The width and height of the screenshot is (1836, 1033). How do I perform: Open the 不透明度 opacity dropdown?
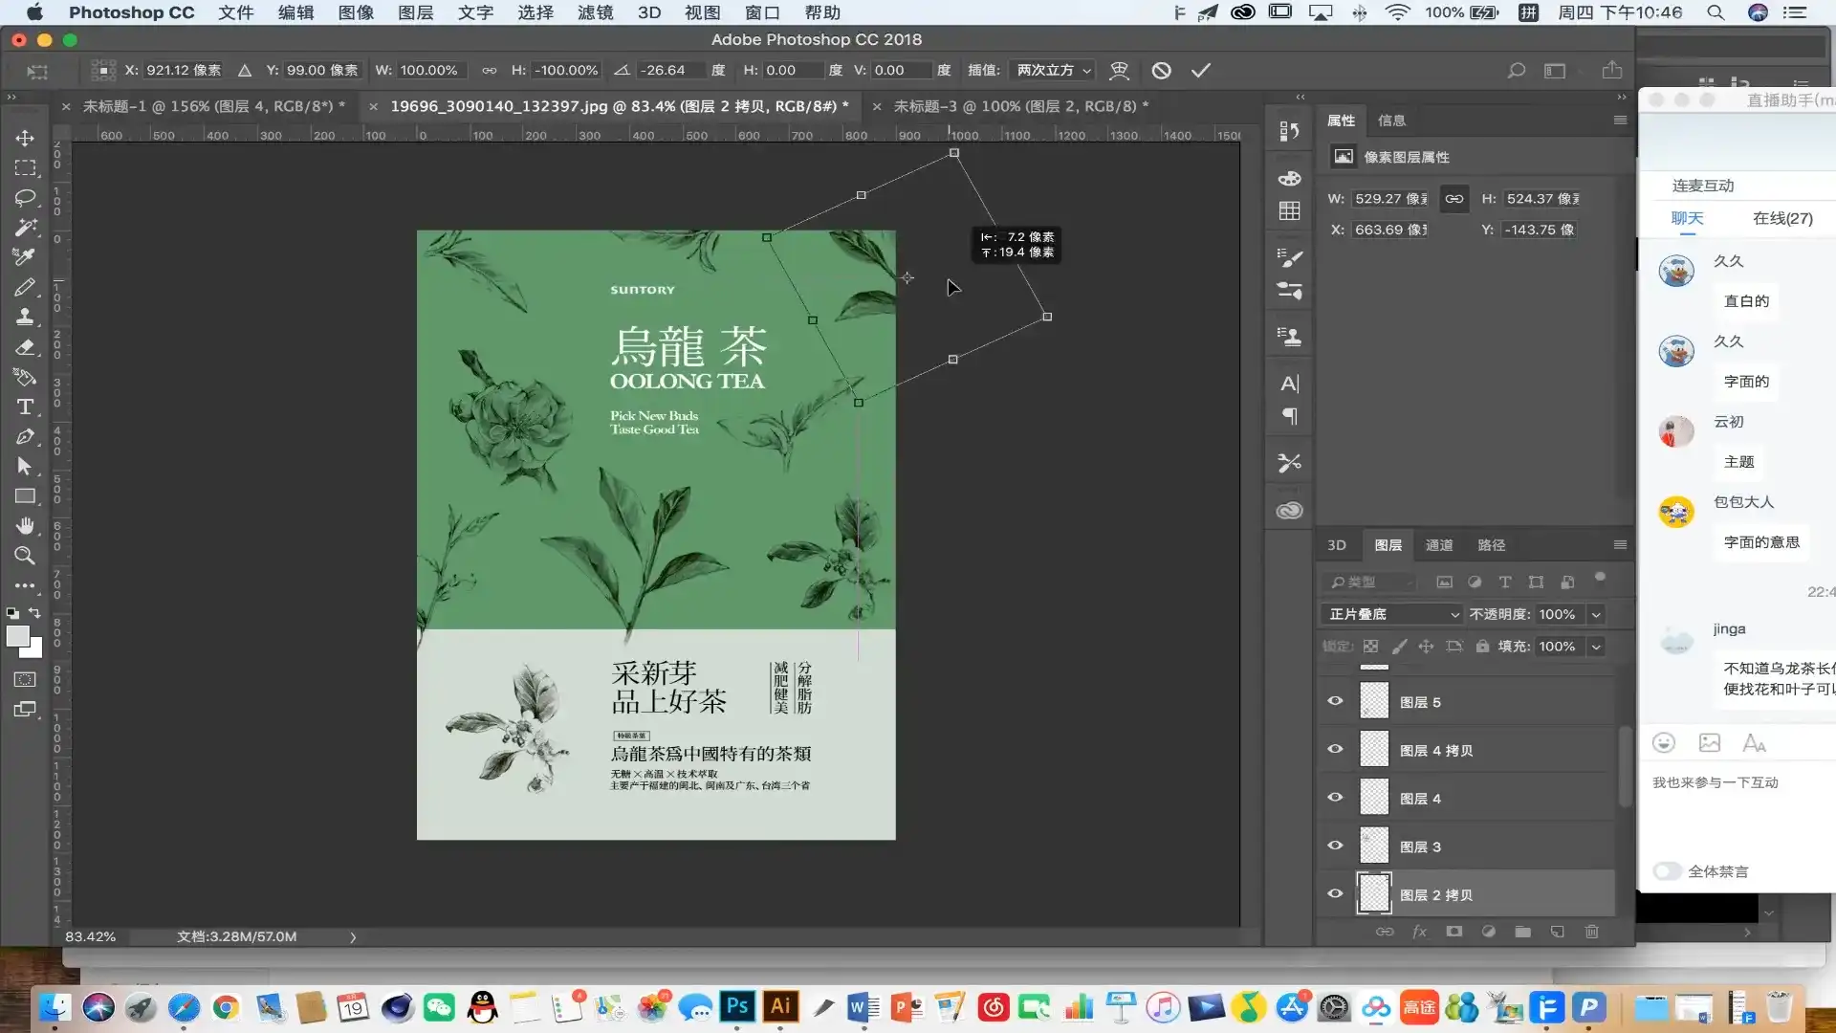(x=1594, y=614)
